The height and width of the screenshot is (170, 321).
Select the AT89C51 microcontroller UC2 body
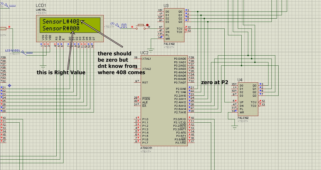(x=164, y=100)
